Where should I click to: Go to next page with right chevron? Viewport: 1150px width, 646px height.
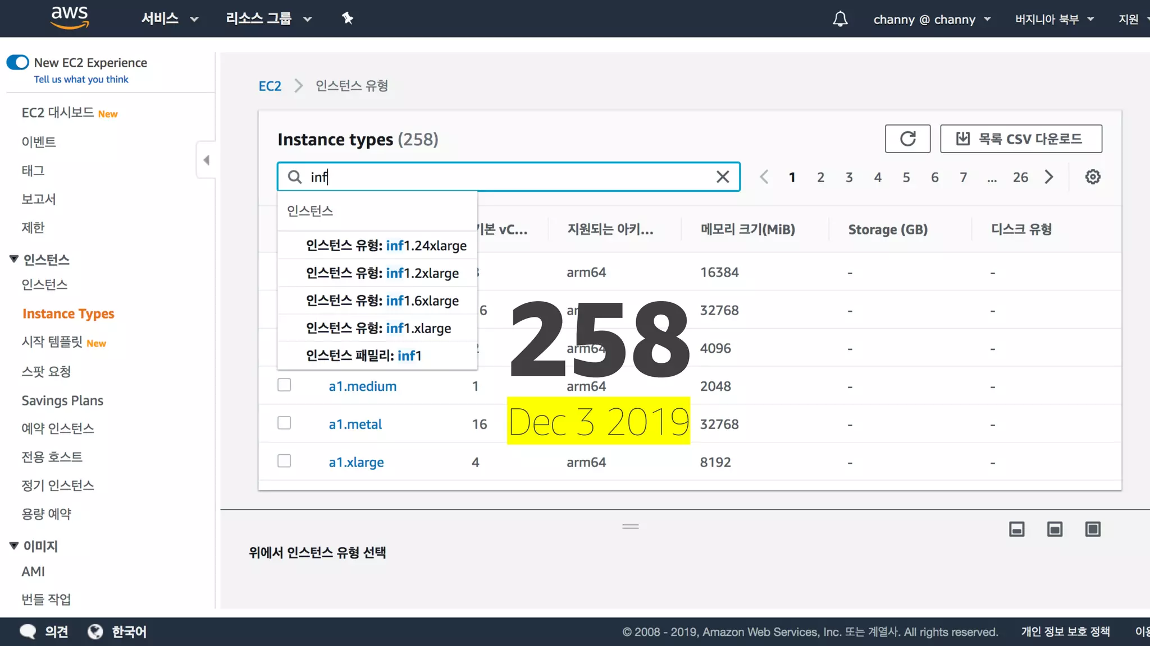coord(1049,177)
